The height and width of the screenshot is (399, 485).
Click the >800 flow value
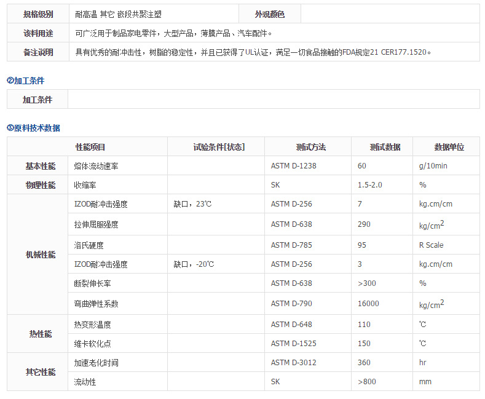pos(367,381)
